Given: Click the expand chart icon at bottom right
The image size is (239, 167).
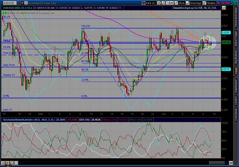Looking at the screenshot, I should coord(231,163).
